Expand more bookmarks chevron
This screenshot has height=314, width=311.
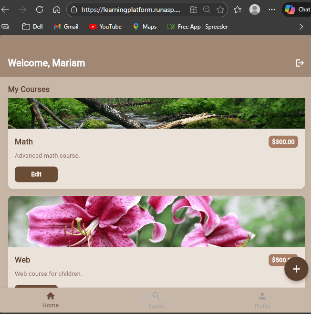pos(301,27)
